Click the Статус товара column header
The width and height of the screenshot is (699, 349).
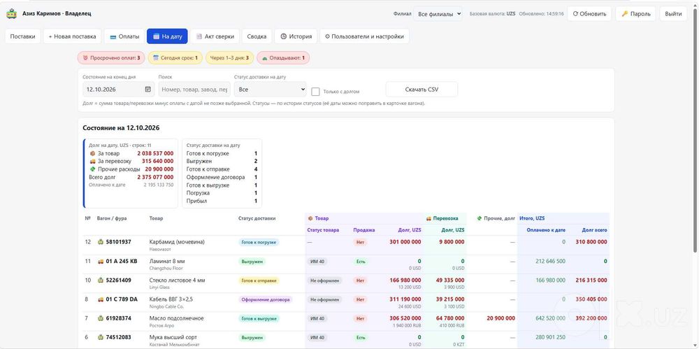323,230
